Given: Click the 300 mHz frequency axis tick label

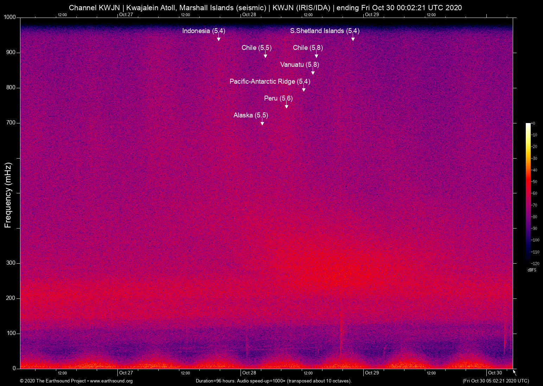Looking at the screenshot, I should [11, 263].
